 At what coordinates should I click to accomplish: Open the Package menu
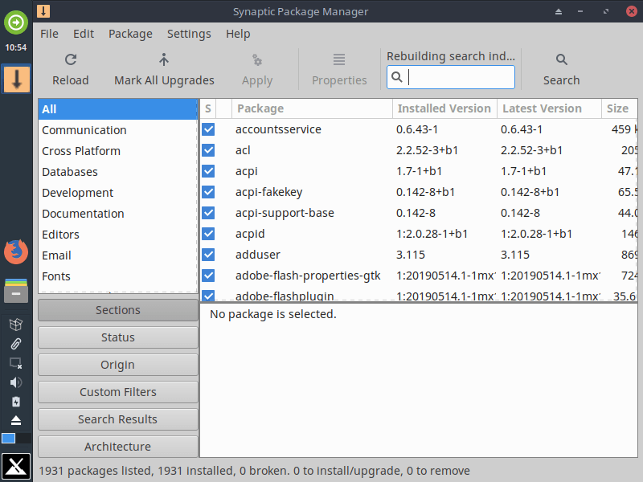coord(130,34)
